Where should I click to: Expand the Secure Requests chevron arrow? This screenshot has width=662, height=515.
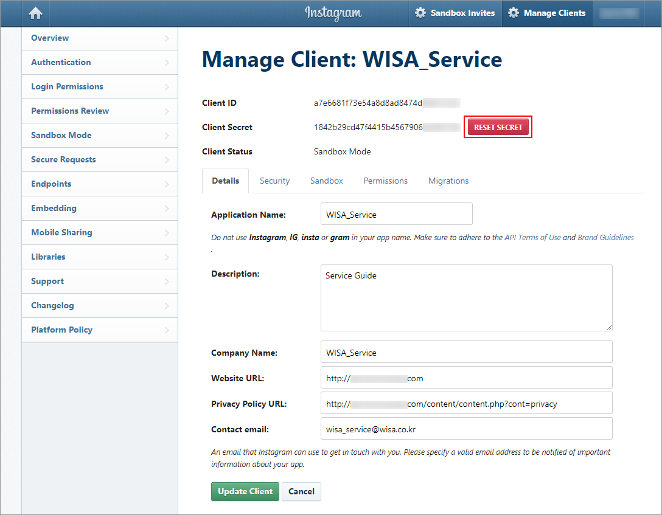[167, 160]
